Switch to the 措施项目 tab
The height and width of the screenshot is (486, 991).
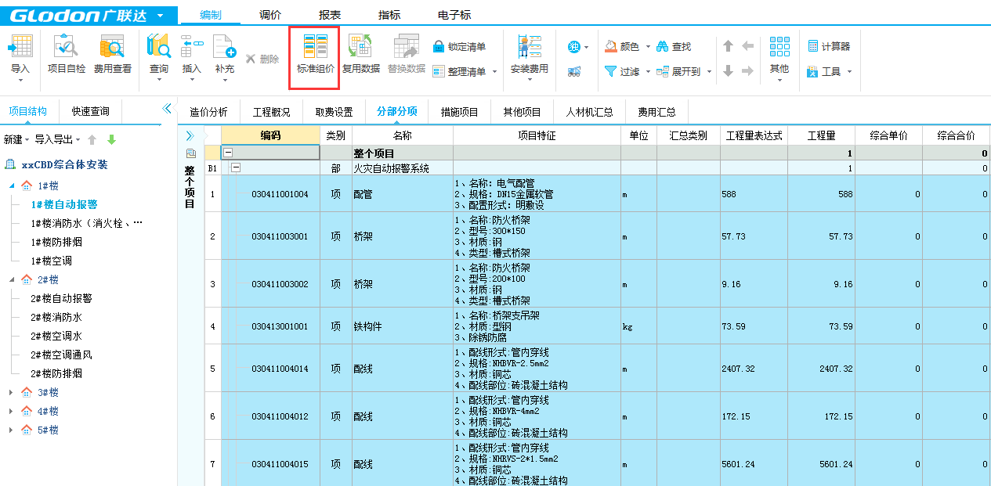tap(459, 112)
